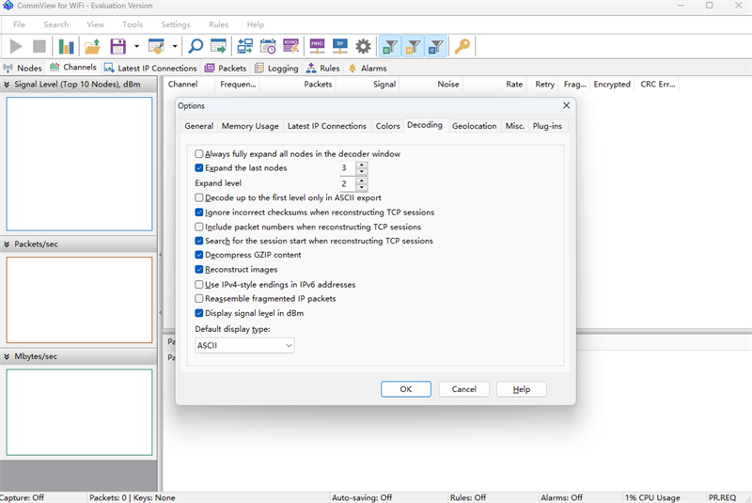
Task: Switch to the Memory Usage tab
Action: 250,126
